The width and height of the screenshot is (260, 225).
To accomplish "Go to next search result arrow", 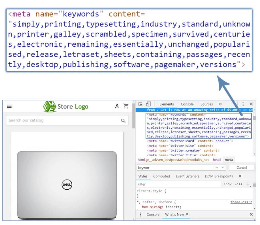I will (x=223, y=167).
